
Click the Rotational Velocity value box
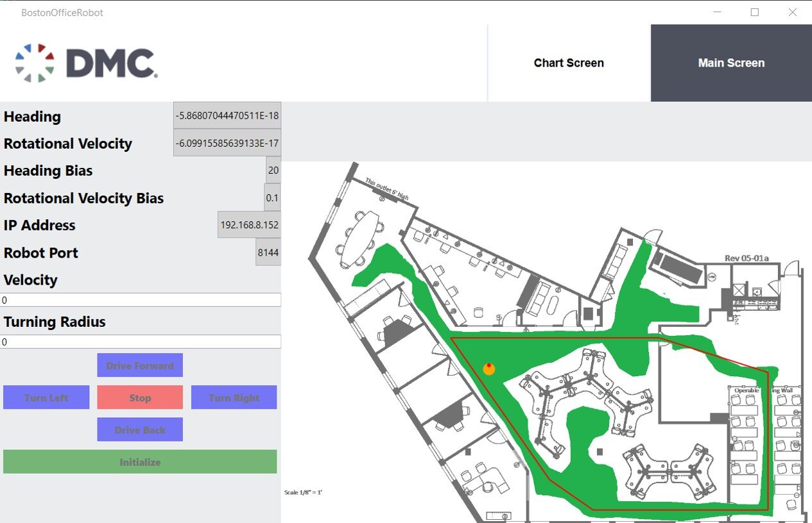click(227, 144)
